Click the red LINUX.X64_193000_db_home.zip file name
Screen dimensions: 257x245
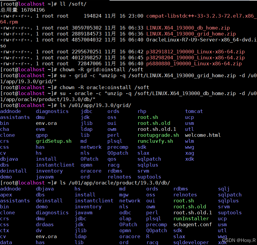188,28
